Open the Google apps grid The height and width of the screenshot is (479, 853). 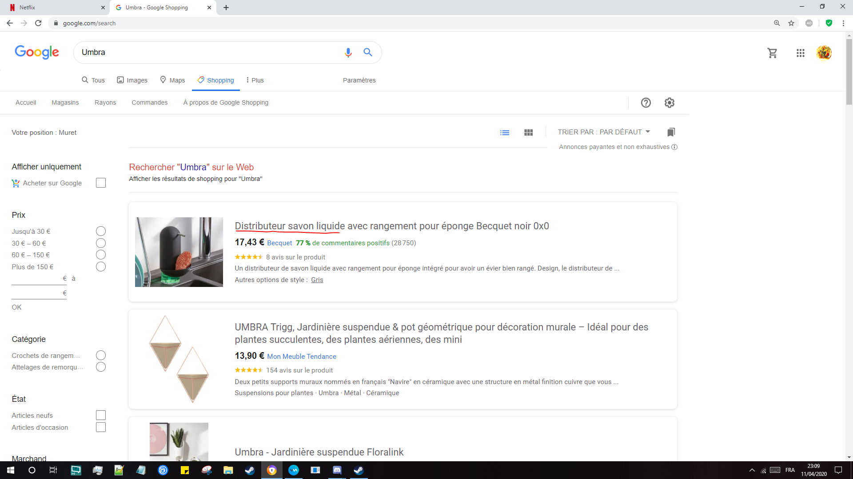[x=800, y=53]
